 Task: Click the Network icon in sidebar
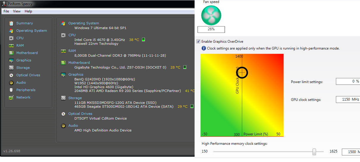11,97
